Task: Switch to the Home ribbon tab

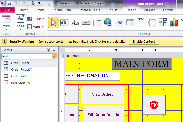Action: pos(24,10)
